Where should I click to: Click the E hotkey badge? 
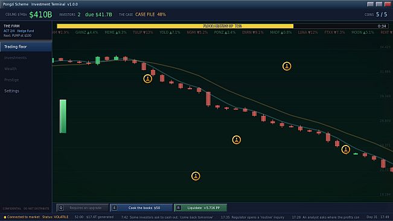pos(114,208)
